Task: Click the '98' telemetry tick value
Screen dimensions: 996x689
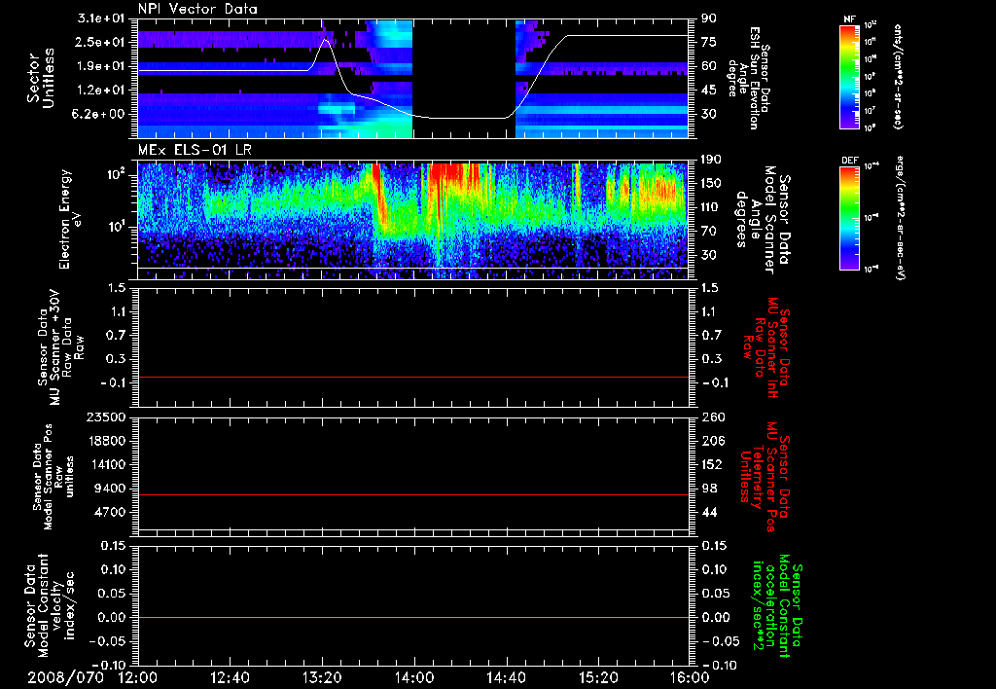Action: click(x=709, y=489)
